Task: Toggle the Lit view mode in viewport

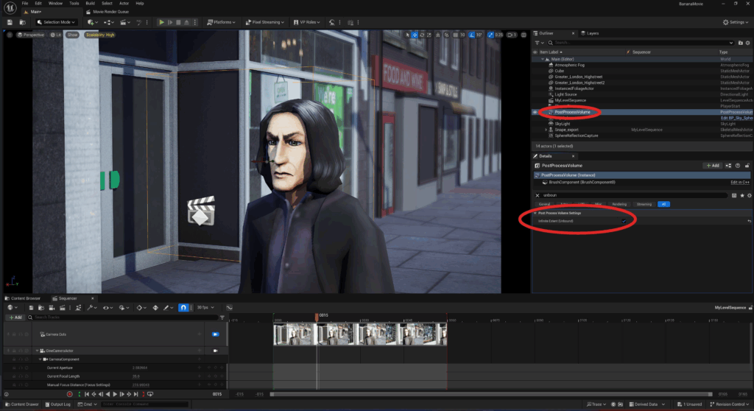Action: (54, 35)
